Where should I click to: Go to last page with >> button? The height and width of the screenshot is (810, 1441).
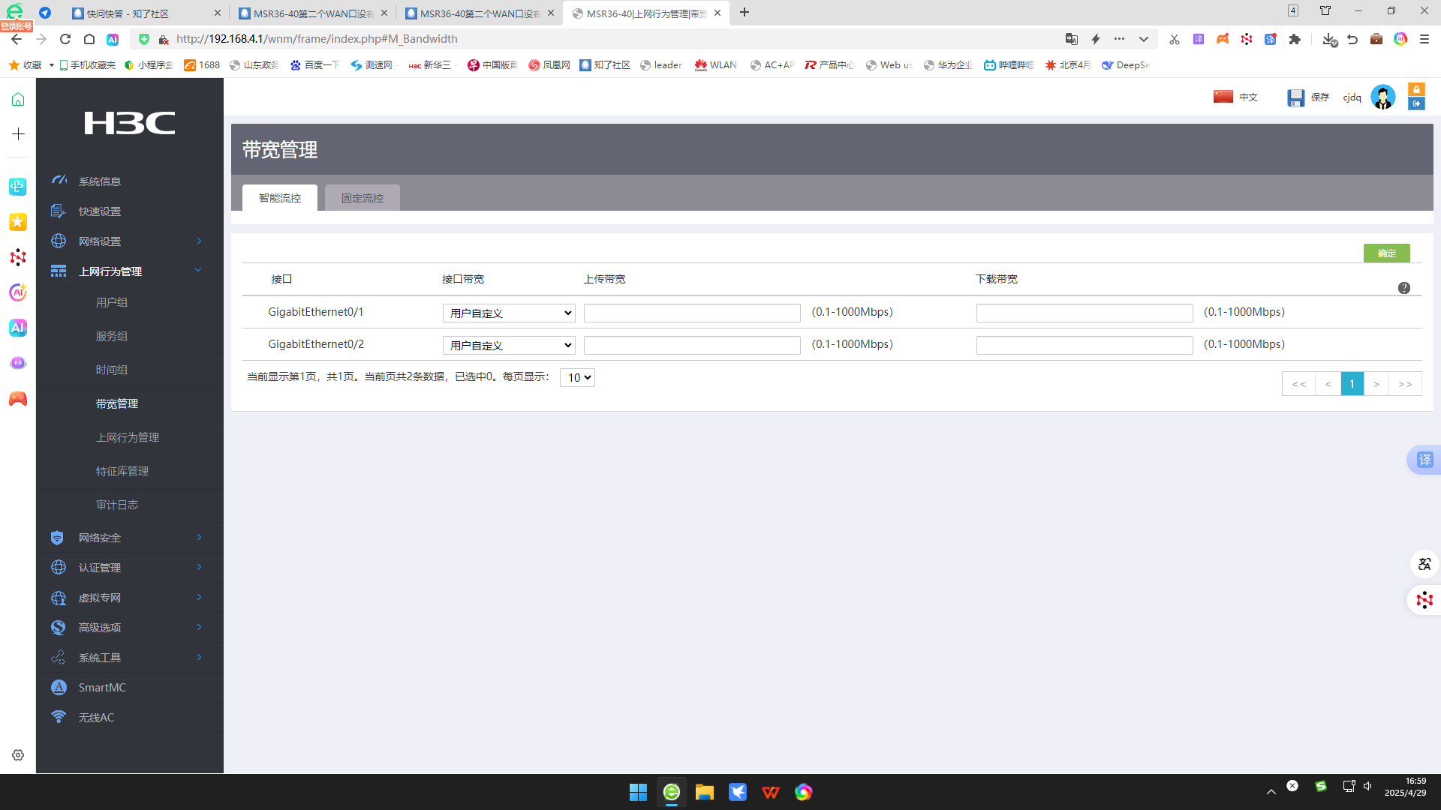1406,384
